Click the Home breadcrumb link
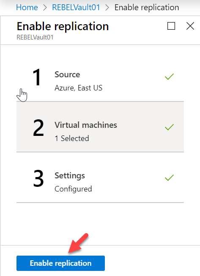The height and width of the screenshot is (276, 200). [27, 8]
